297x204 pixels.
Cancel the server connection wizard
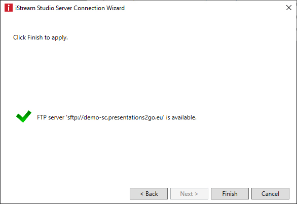click(x=270, y=193)
